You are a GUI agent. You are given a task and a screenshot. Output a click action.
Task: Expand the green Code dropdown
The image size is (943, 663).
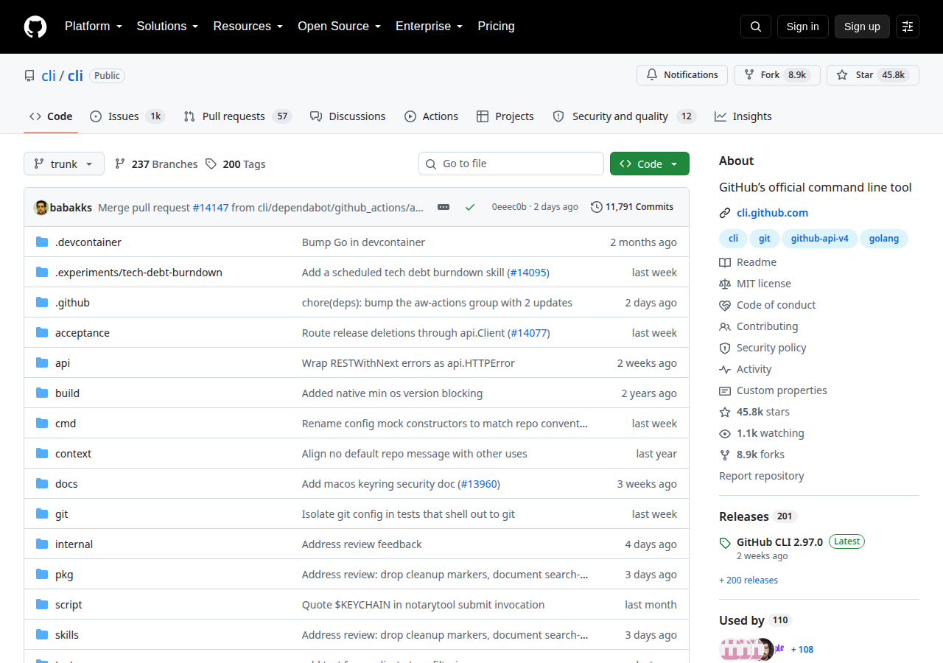click(650, 164)
